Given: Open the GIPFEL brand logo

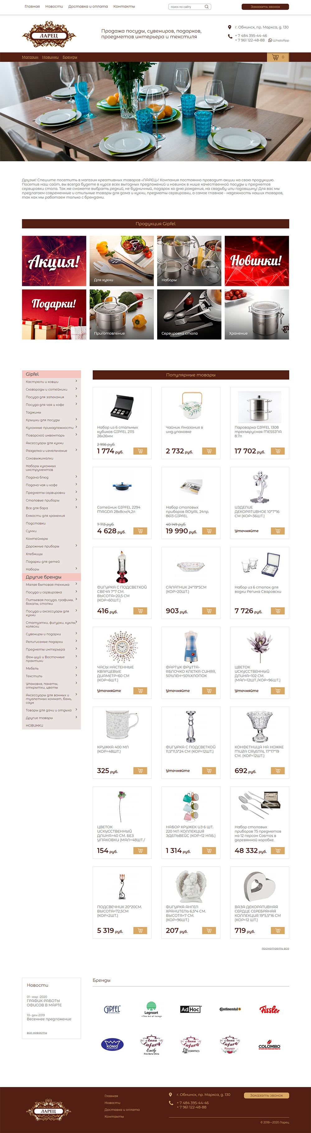Looking at the screenshot, I should pyautogui.click(x=112, y=1009).
